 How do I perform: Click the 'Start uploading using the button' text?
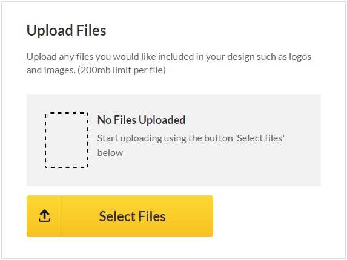tap(165, 138)
